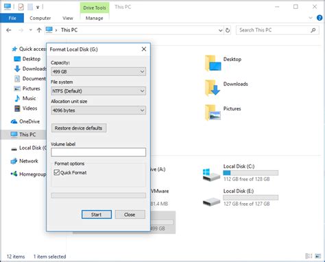Click the Properties quick access toolbar icon

[21, 7]
